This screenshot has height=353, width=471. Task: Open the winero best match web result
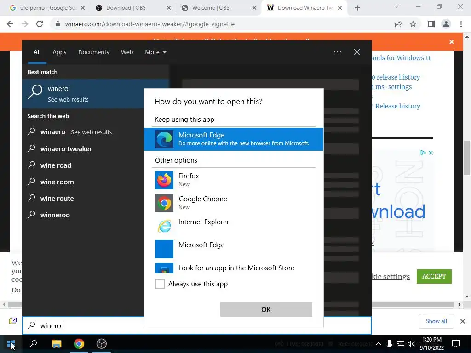[83, 94]
